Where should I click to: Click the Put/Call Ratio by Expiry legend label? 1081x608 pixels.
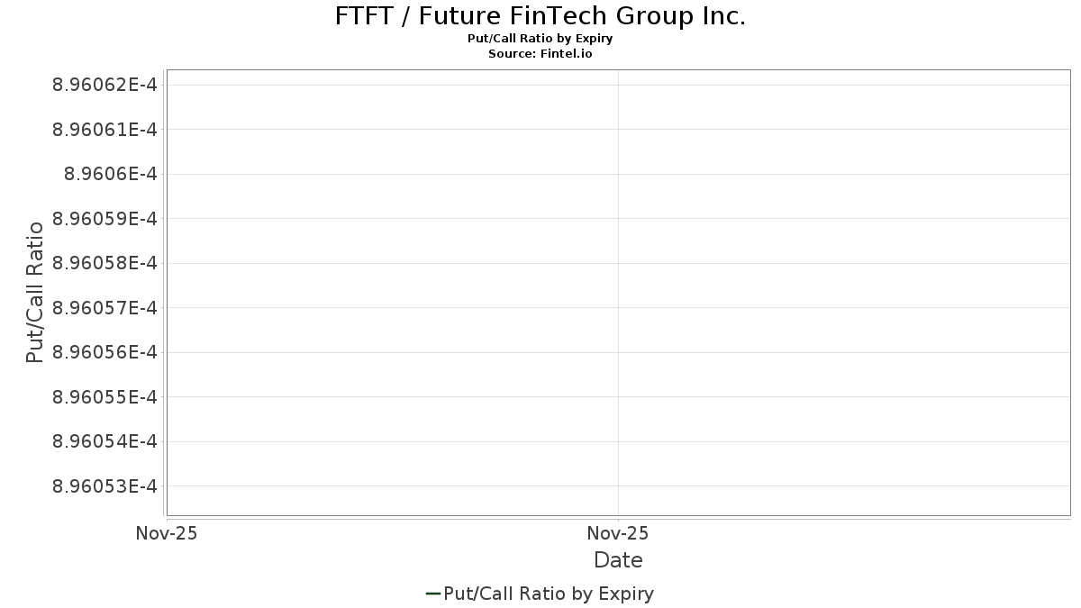click(x=549, y=594)
